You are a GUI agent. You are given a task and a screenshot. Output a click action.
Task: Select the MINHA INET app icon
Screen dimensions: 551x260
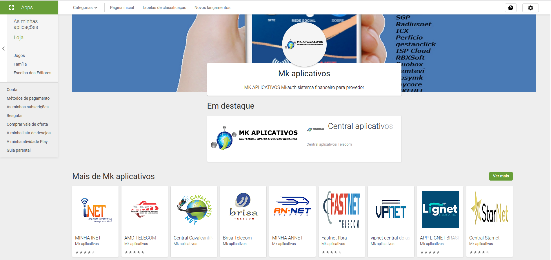click(x=95, y=209)
